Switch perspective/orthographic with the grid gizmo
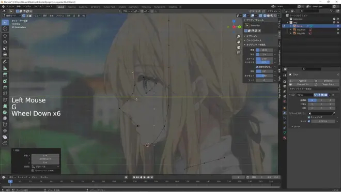Viewport: 341px width, 192px height. click(239, 53)
